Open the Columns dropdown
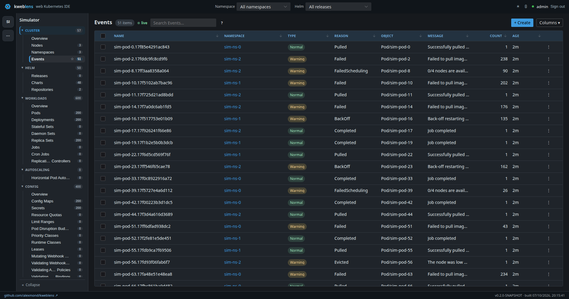The width and height of the screenshot is (569, 299). pos(550,23)
